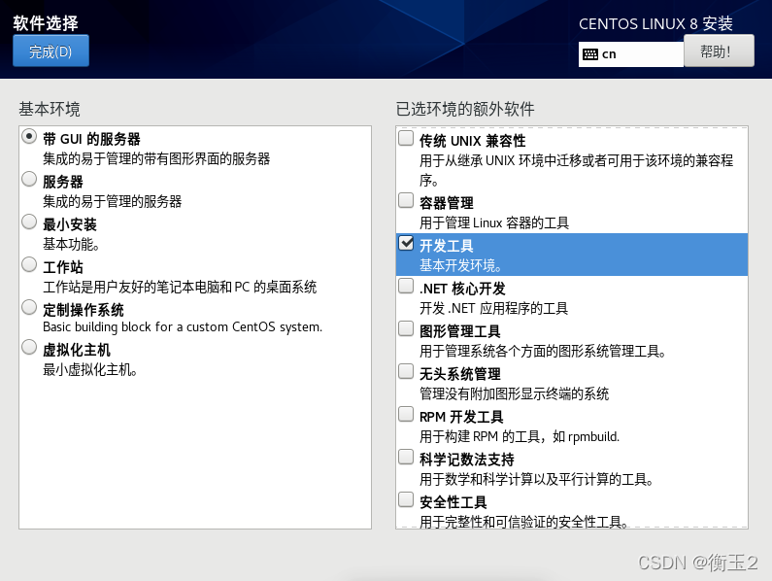Open the 帮助! help button
The image size is (772, 581).
tap(719, 51)
